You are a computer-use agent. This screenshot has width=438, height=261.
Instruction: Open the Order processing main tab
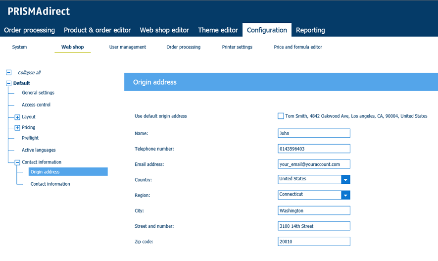(29, 30)
